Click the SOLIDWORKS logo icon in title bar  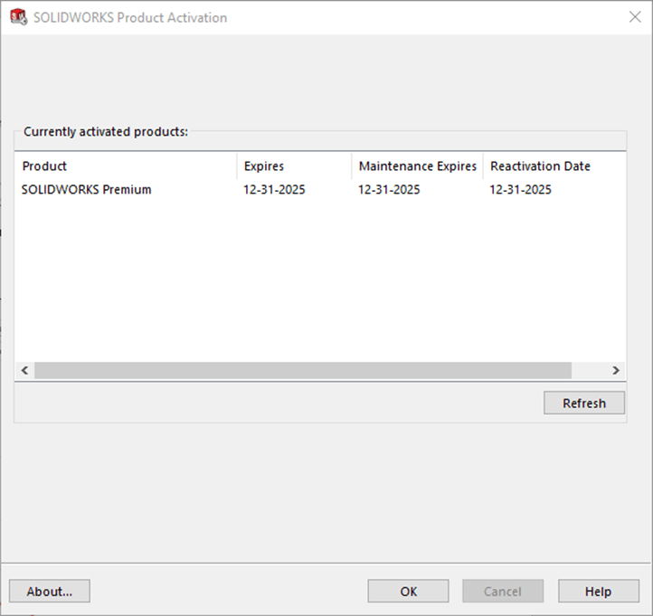(18, 17)
